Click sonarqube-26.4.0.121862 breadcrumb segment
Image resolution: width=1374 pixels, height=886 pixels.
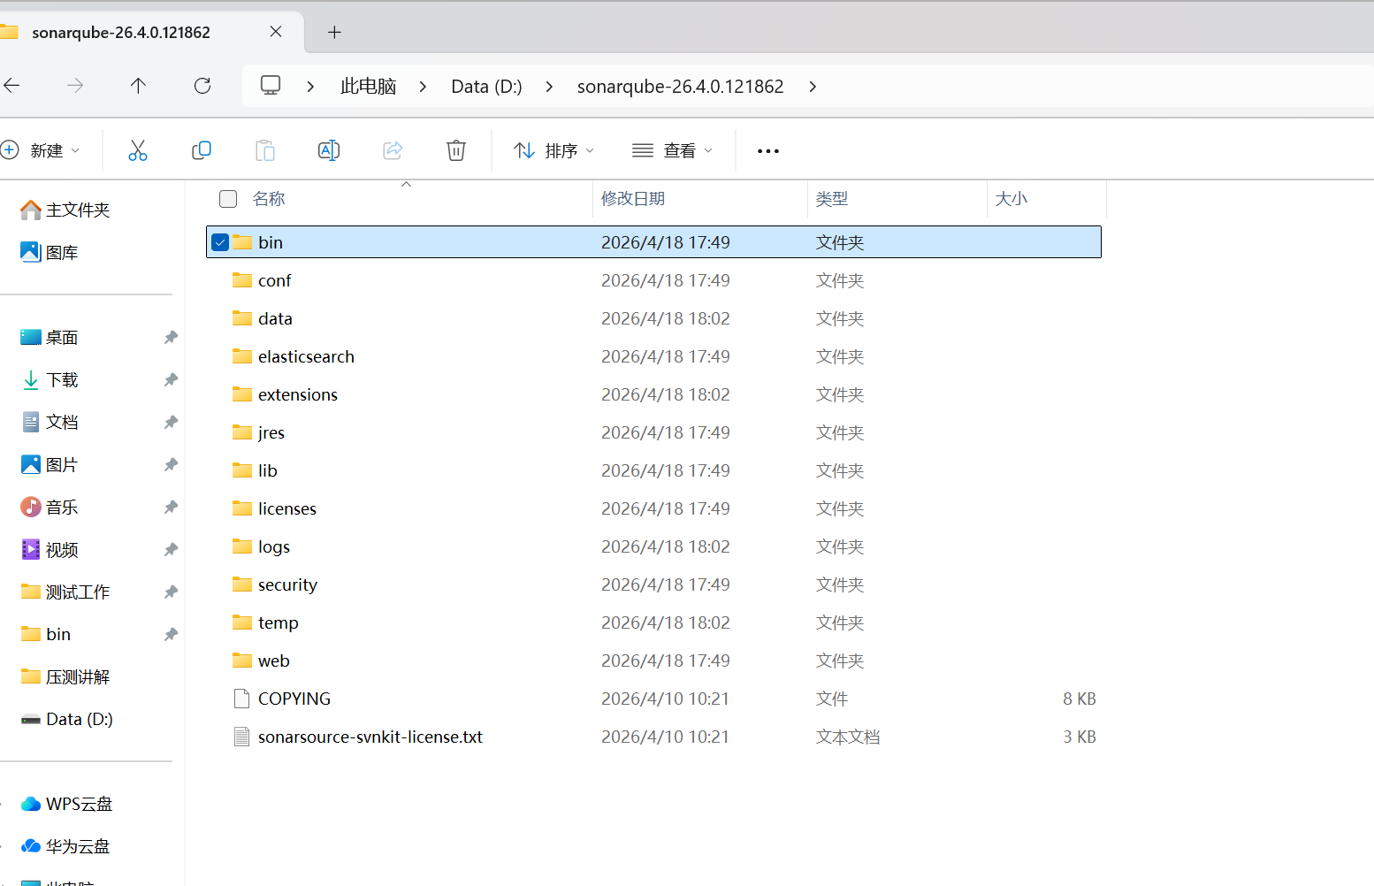(x=681, y=86)
